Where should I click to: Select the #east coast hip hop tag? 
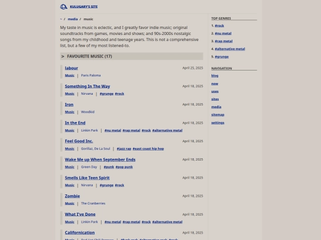(x=148, y=149)
